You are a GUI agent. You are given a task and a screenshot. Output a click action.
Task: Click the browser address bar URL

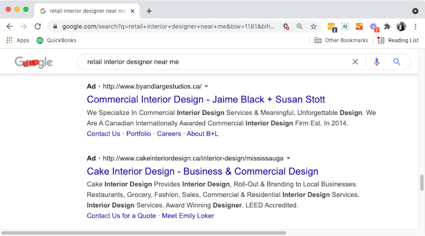[168, 26]
